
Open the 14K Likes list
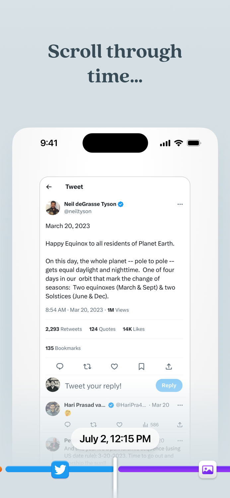pos(133,329)
